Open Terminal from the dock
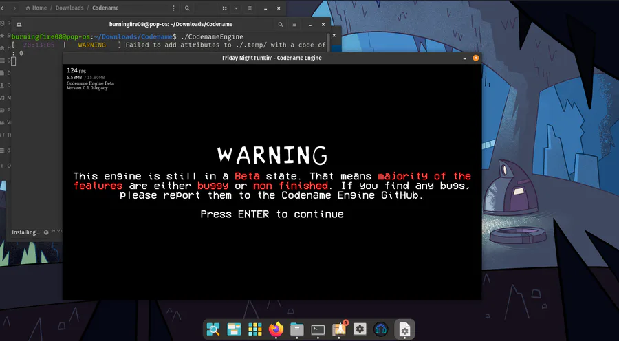Viewport: 619px width, 341px height. (x=318, y=329)
